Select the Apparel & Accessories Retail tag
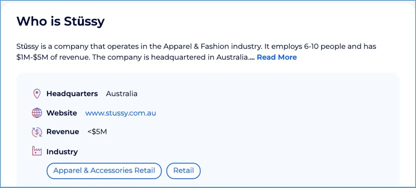 pyautogui.click(x=104, y=170)
